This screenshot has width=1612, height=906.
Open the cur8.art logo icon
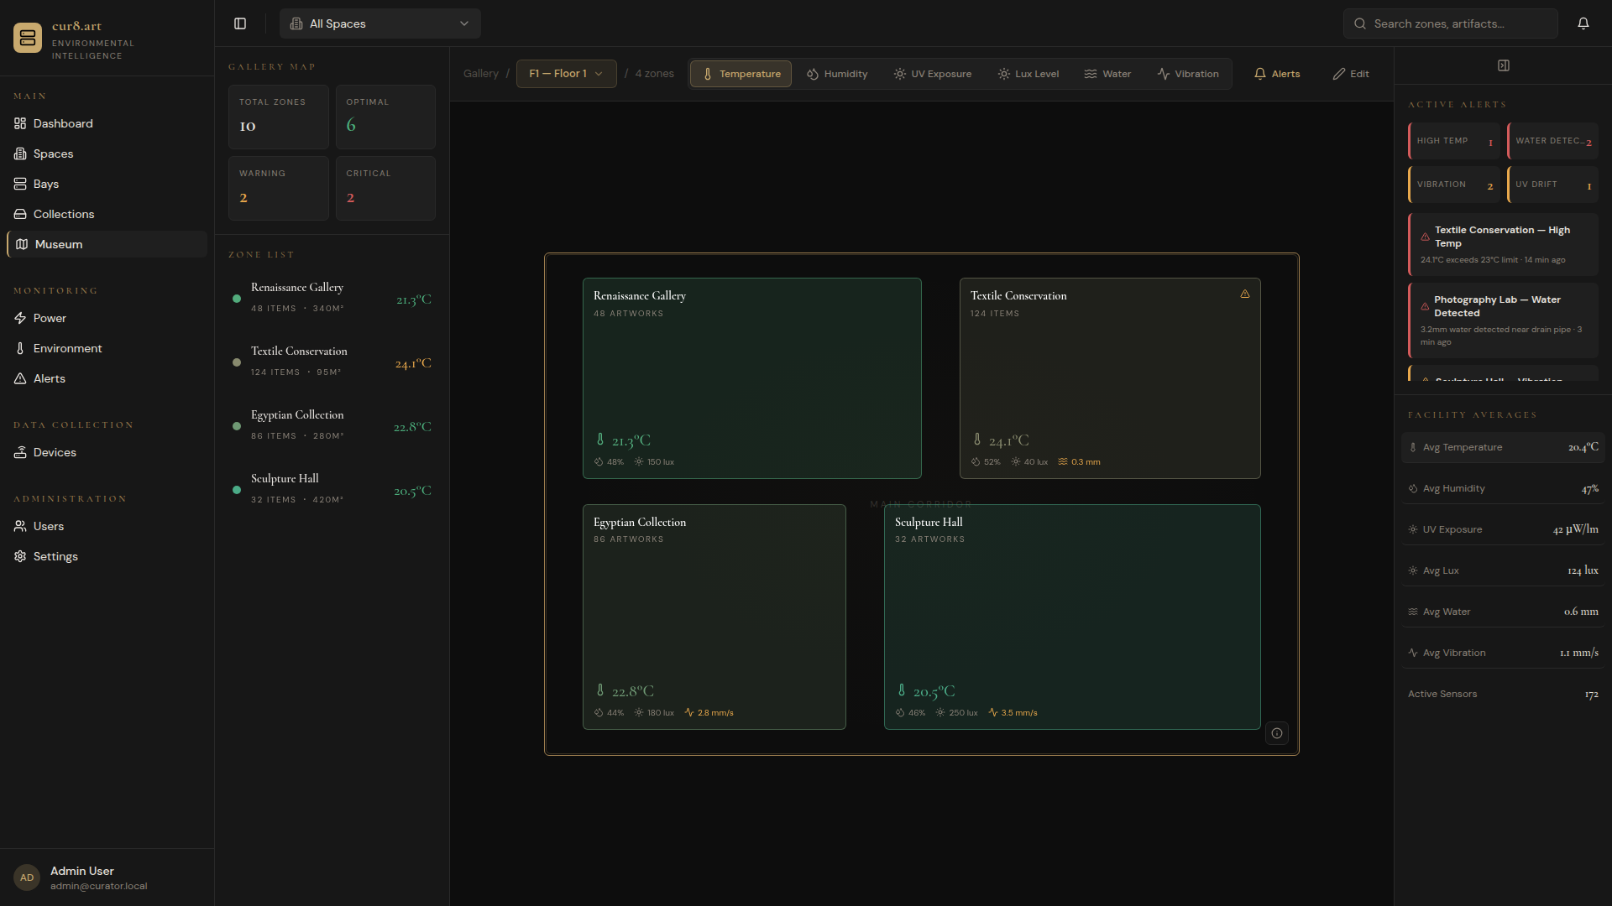point(27,38)
